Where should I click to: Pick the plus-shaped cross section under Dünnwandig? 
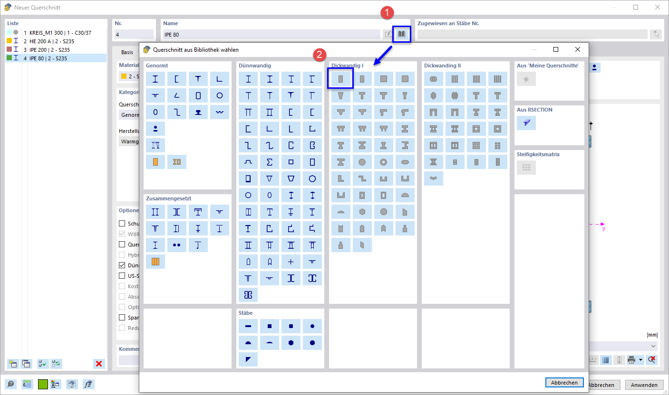point(291,262)
